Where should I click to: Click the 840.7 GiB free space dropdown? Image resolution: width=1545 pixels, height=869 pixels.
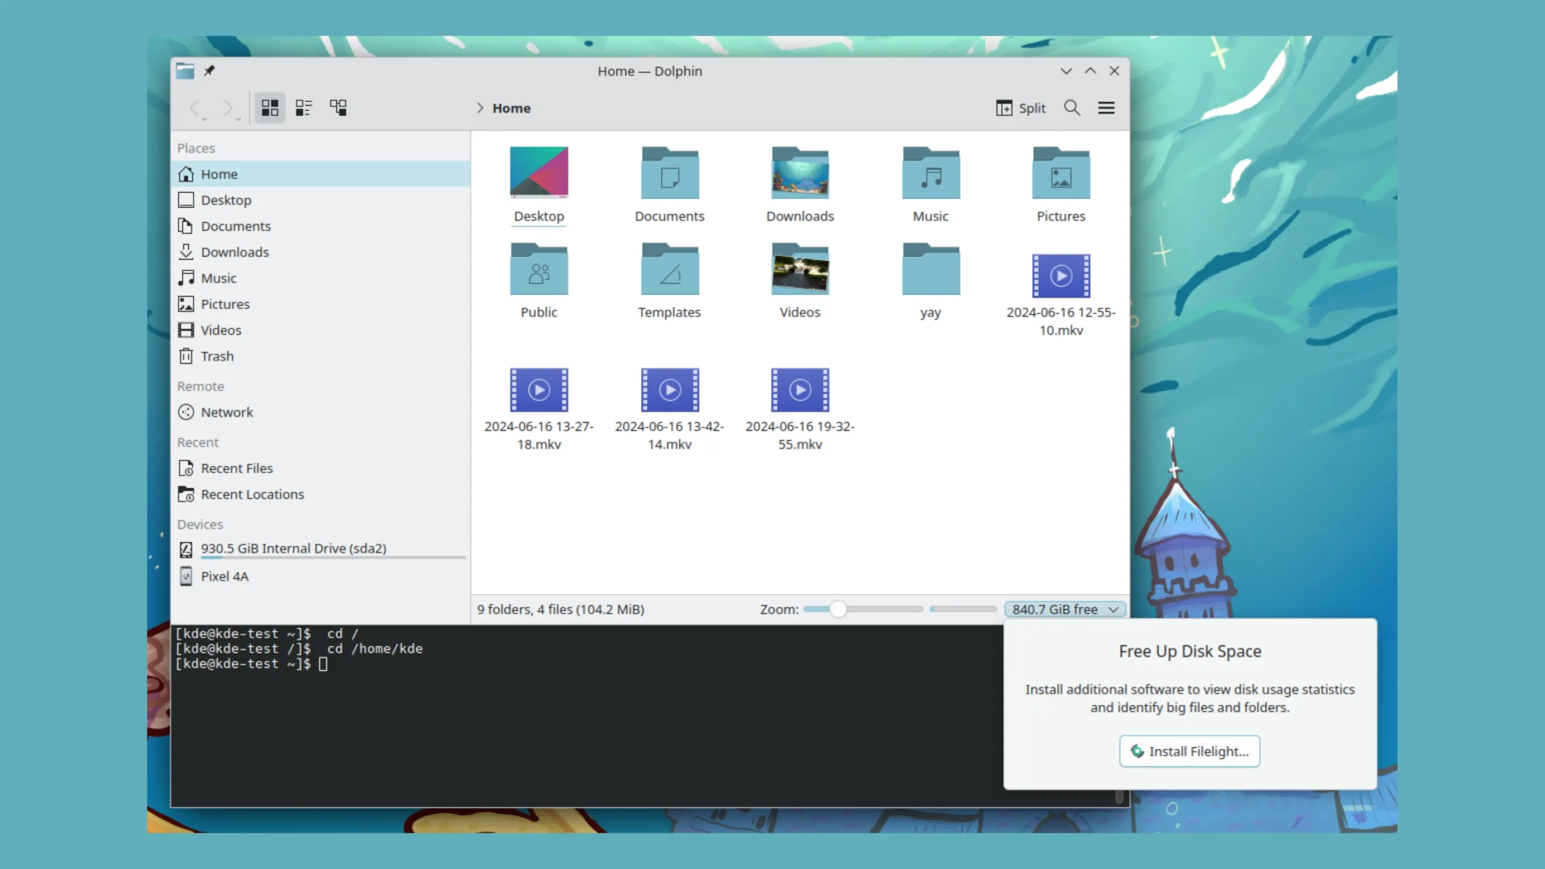[1065, 610]
